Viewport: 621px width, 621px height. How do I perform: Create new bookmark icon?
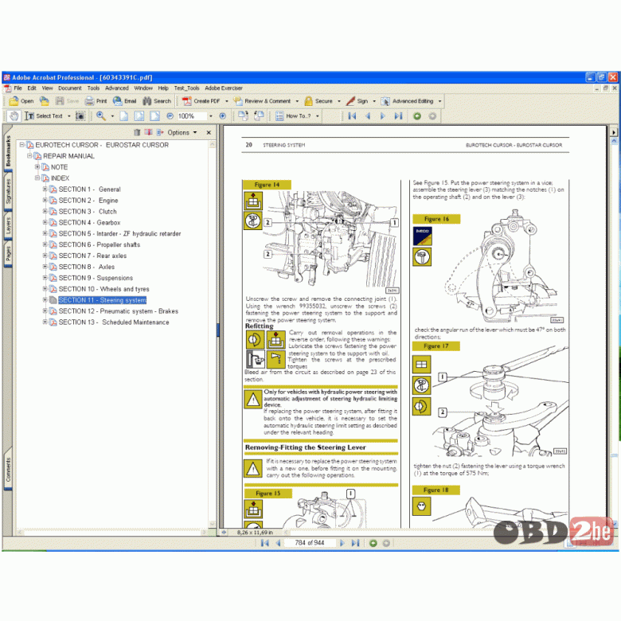point(149,132)
